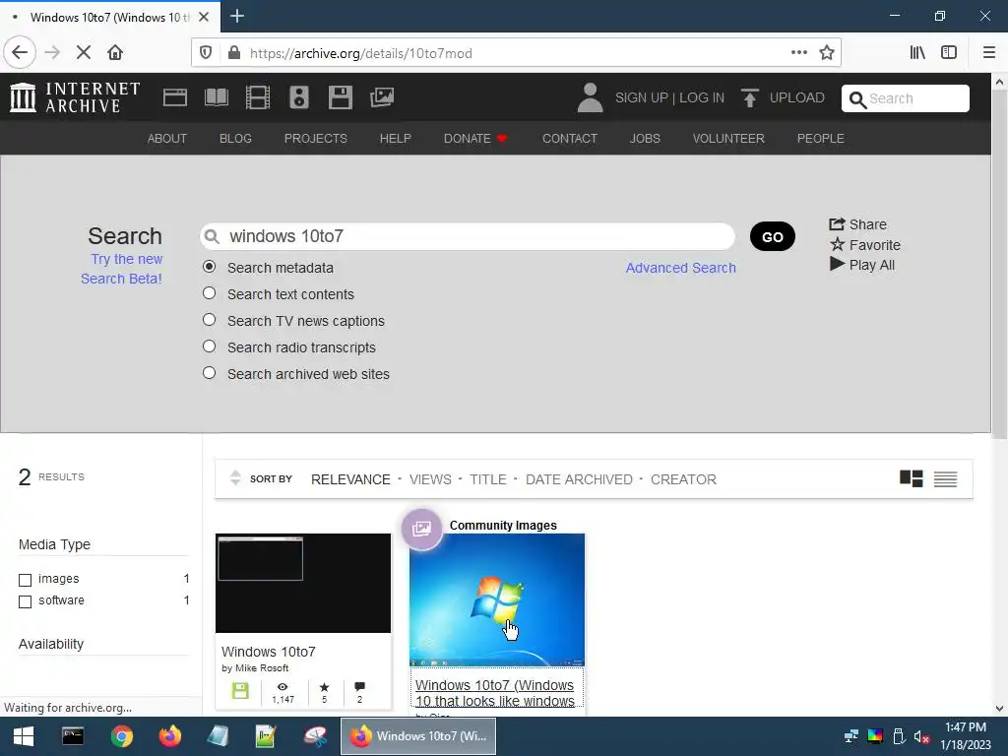Select Search radio transcripts option

coord(209,346)
